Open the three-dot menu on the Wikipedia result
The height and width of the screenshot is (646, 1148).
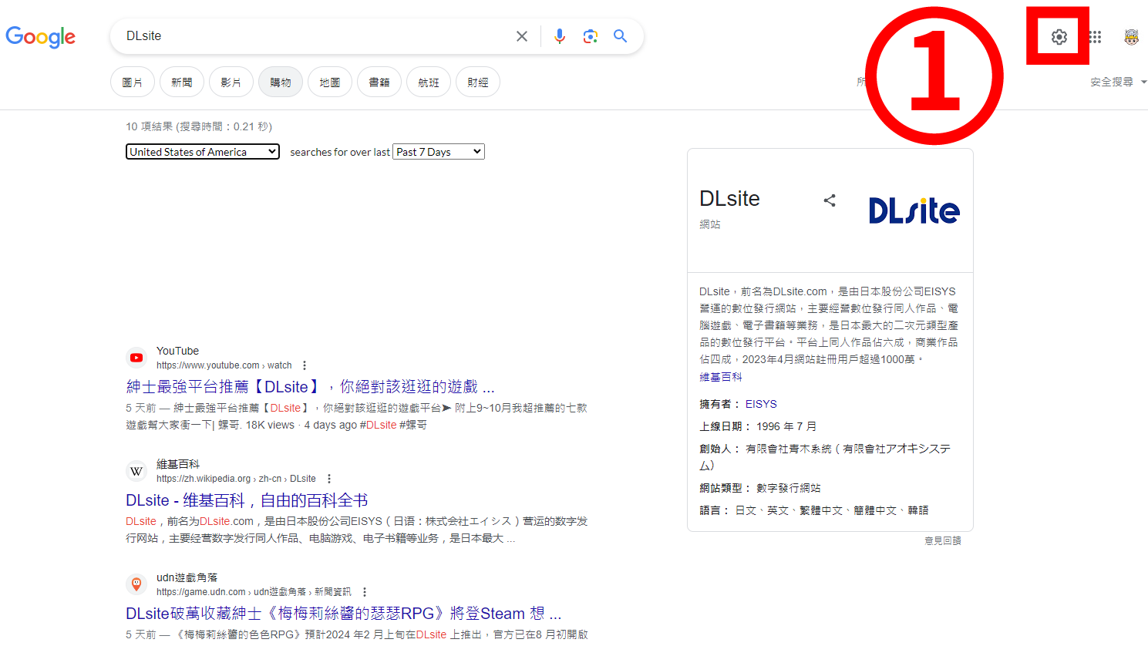click(328, 478)
